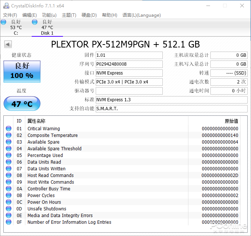Click the serial number field P02942480008
Screen dimensions: 251x236
(x=129, y=64)
